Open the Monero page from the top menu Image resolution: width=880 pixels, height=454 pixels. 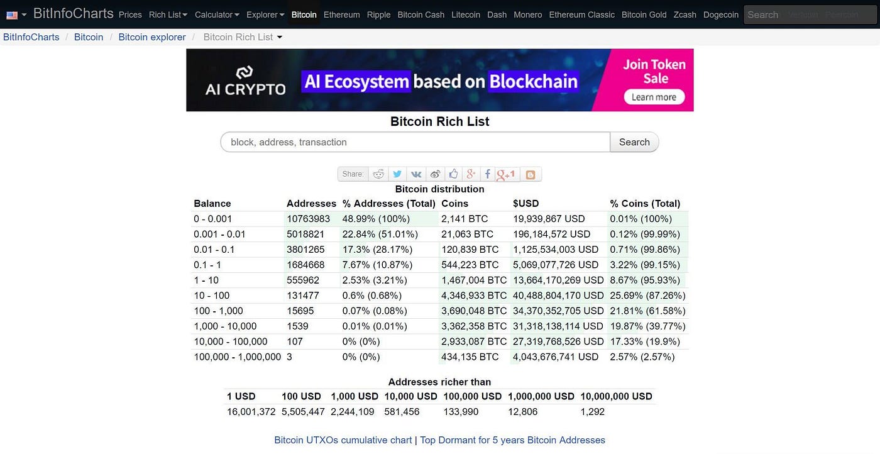527,14
